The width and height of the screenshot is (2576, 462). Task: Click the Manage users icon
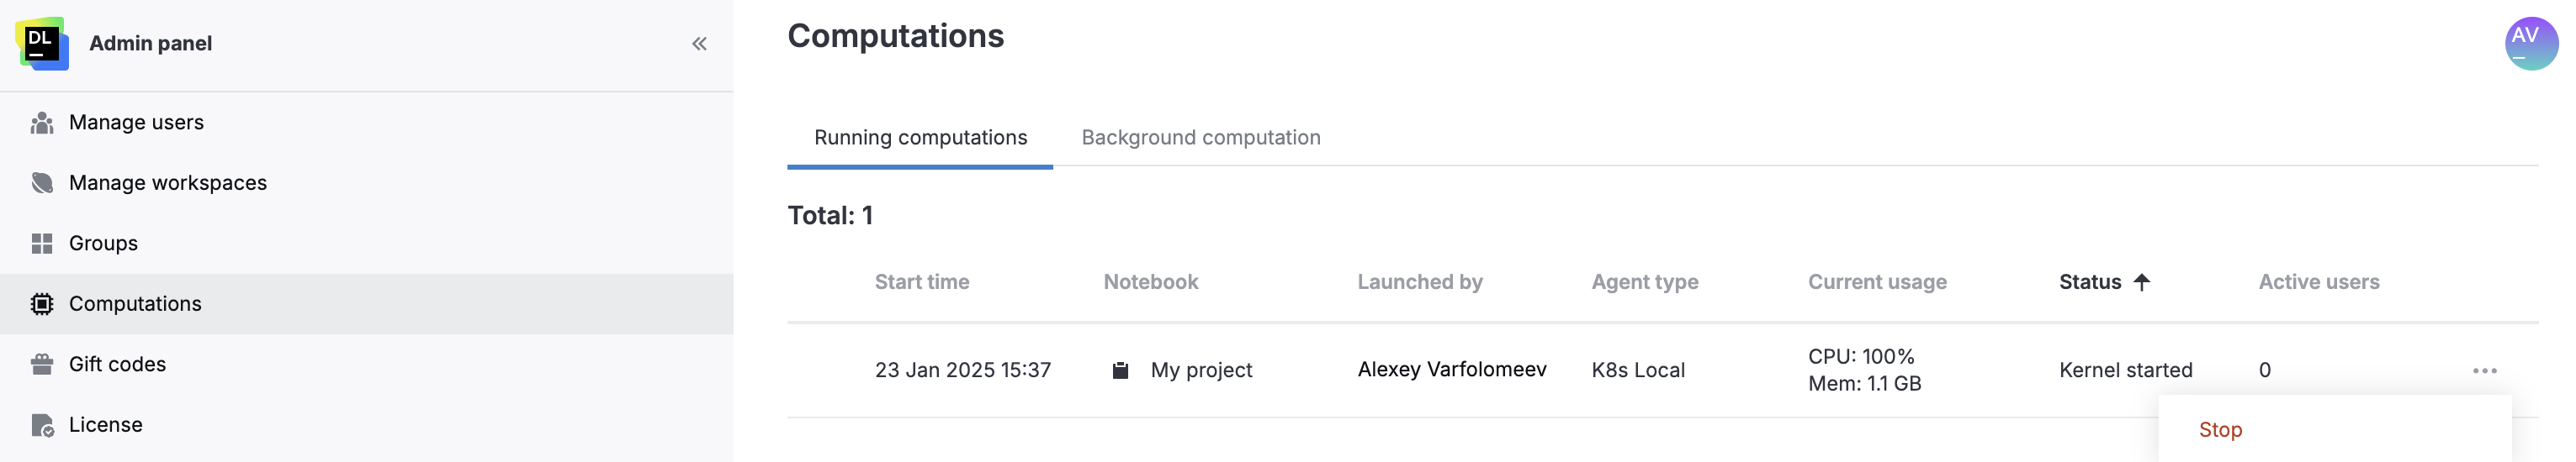click(x=42, y=123)
